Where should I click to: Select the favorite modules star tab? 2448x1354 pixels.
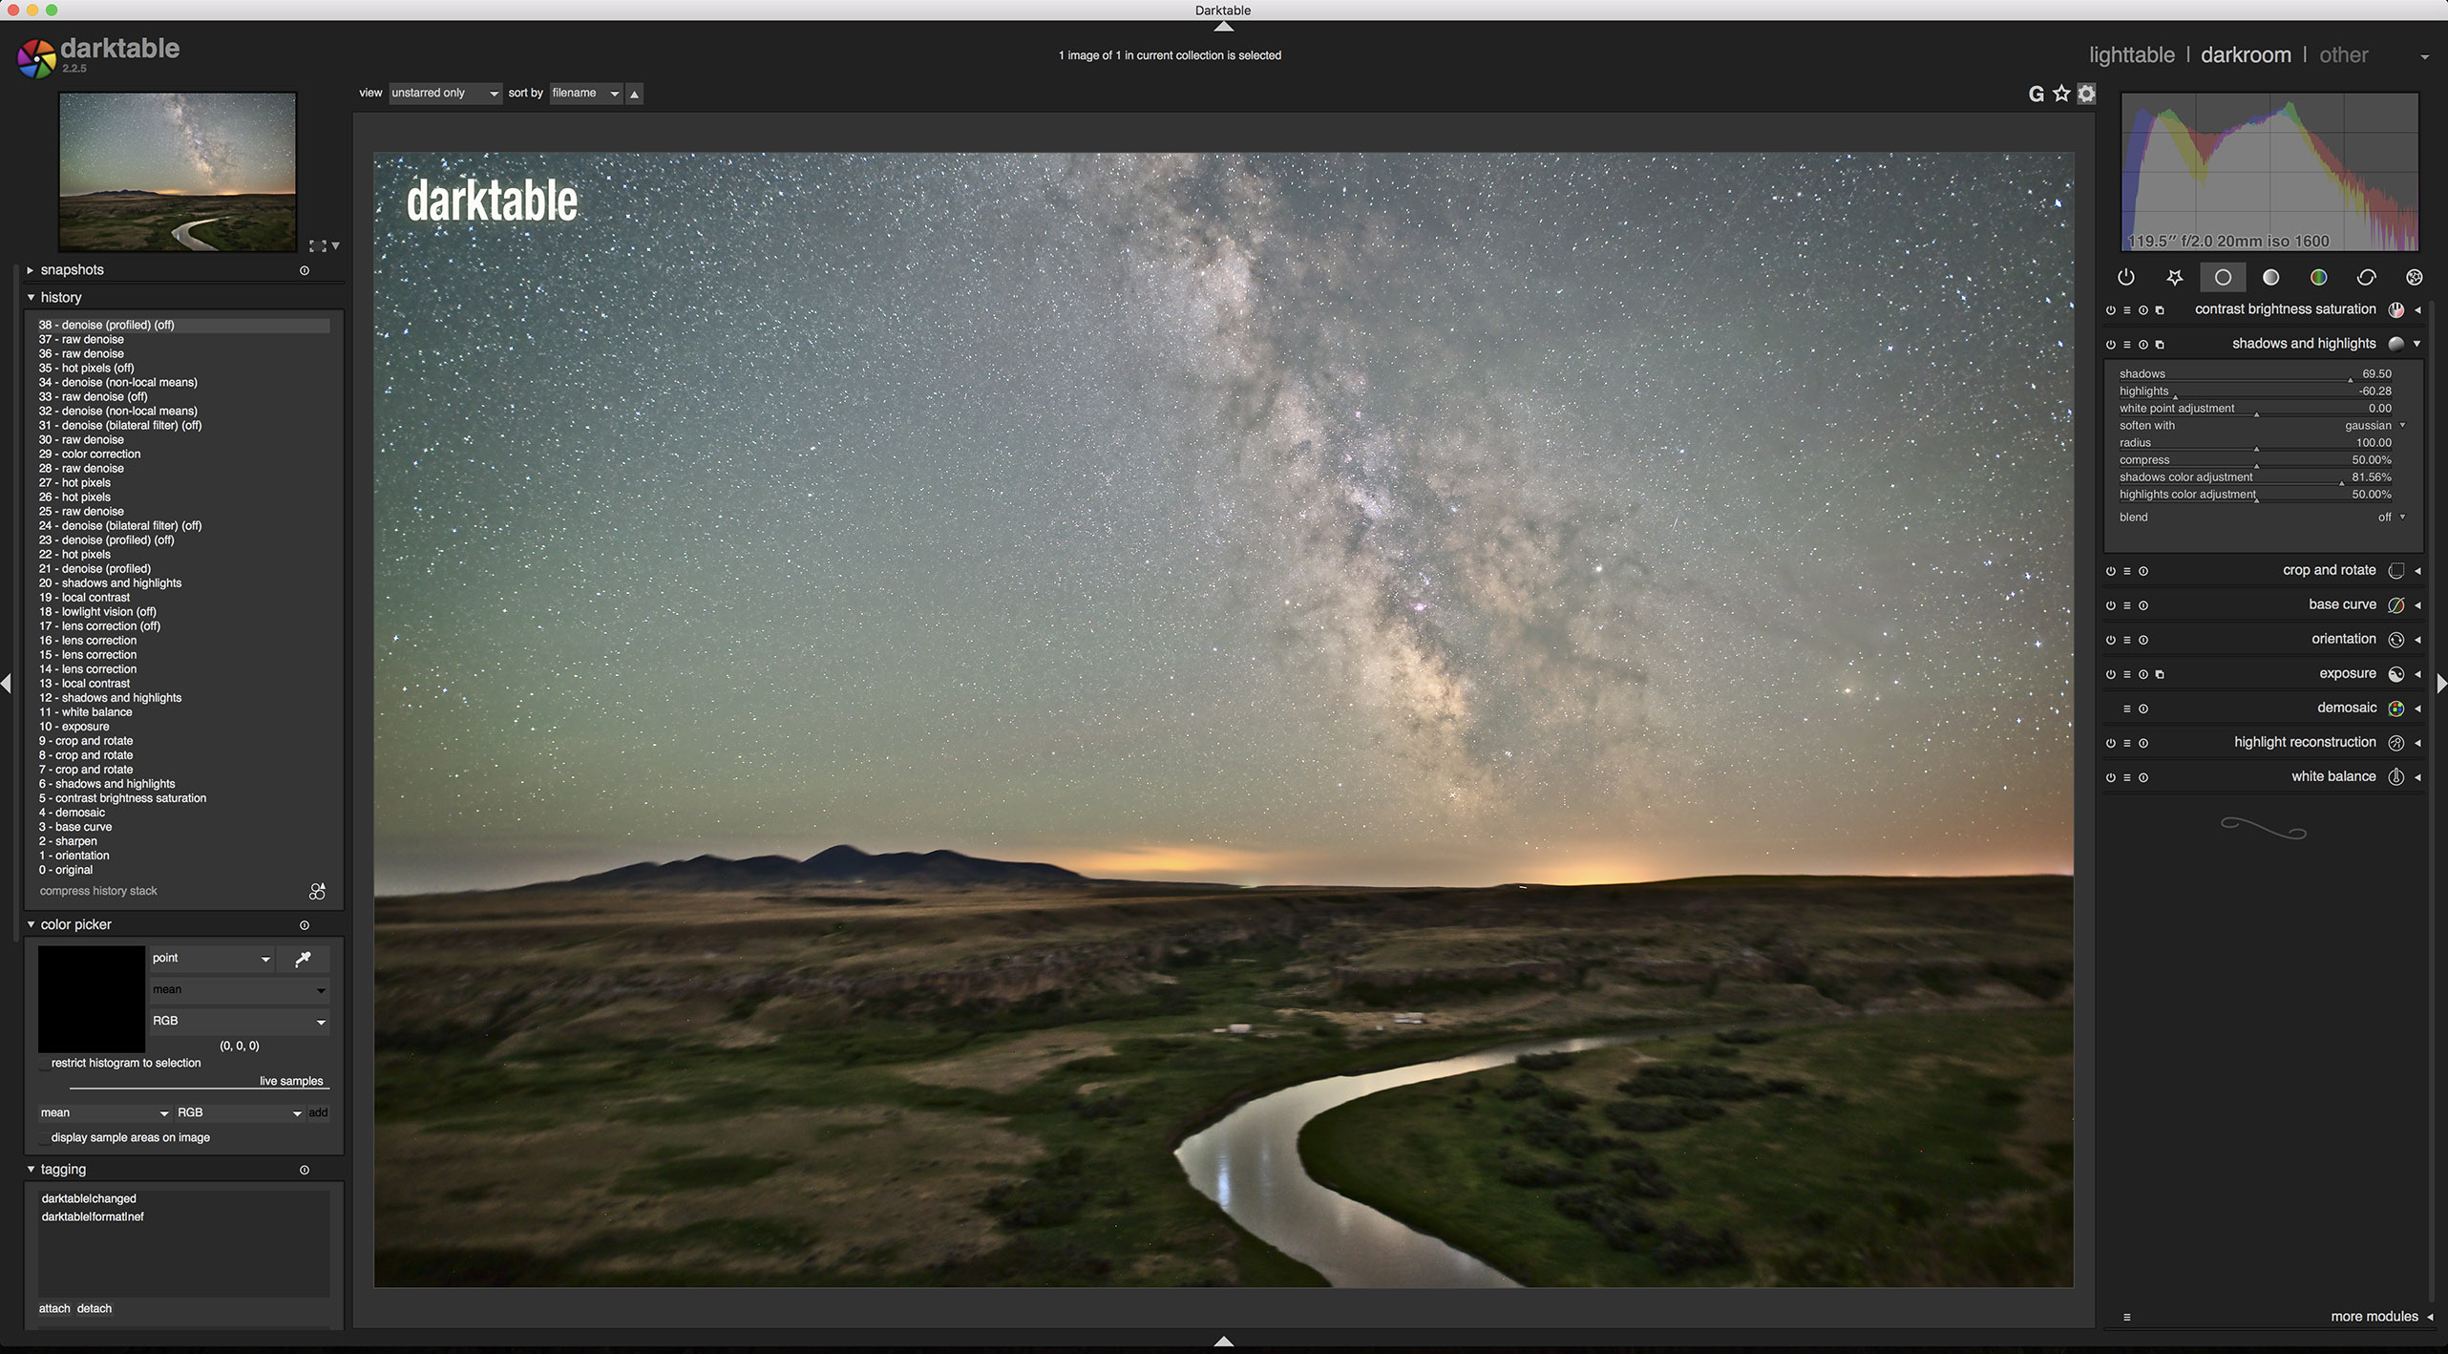point(2174,277)
